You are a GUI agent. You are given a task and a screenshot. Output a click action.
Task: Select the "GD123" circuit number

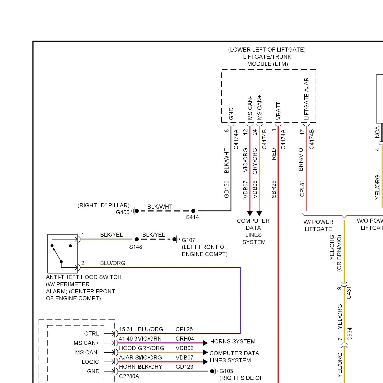pyautogui.click(x=184, y=367)
